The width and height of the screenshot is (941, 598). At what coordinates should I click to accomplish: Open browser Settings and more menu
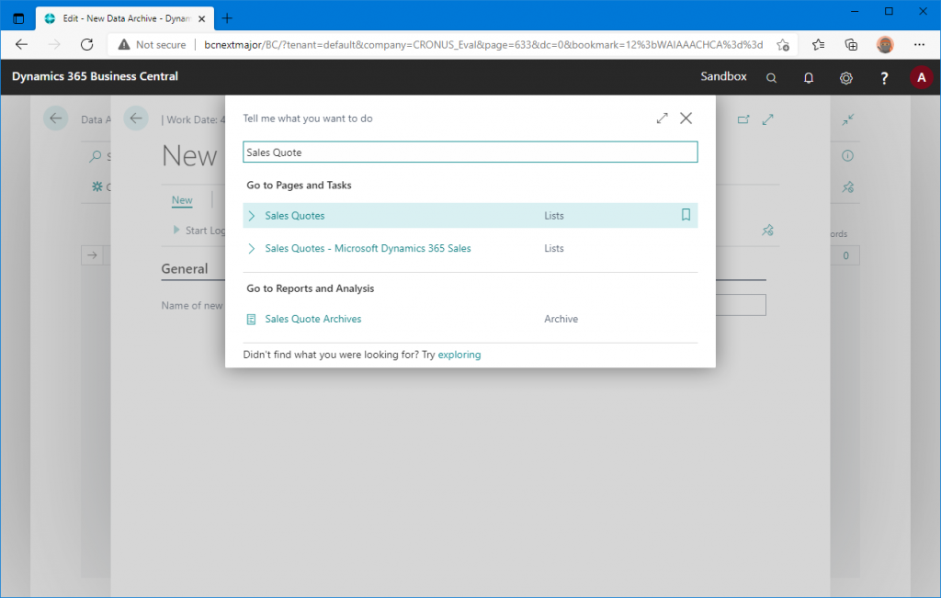(x=919, y=44)
